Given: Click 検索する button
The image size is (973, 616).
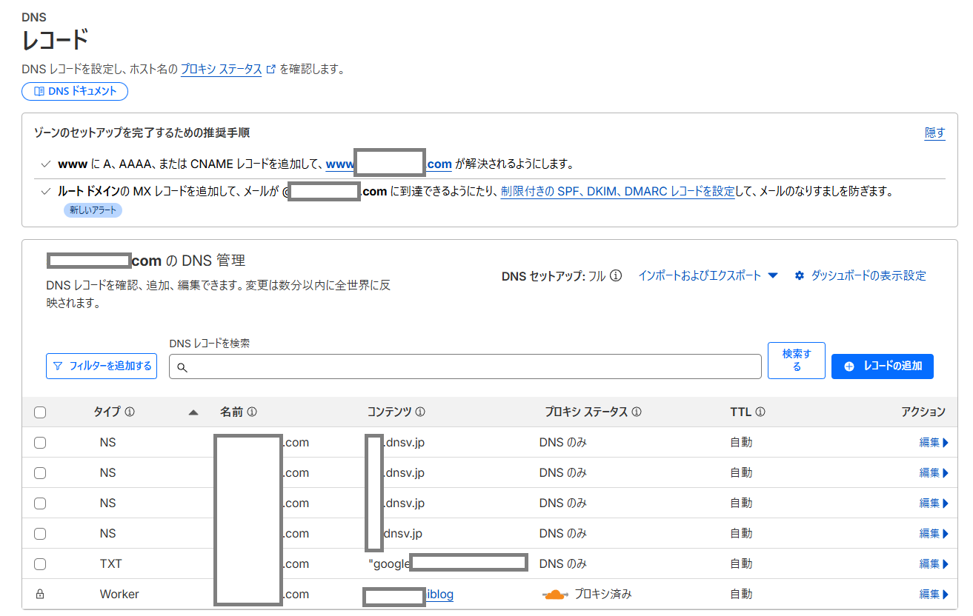Looking at the screenshot, I should (x=797, y=361).
